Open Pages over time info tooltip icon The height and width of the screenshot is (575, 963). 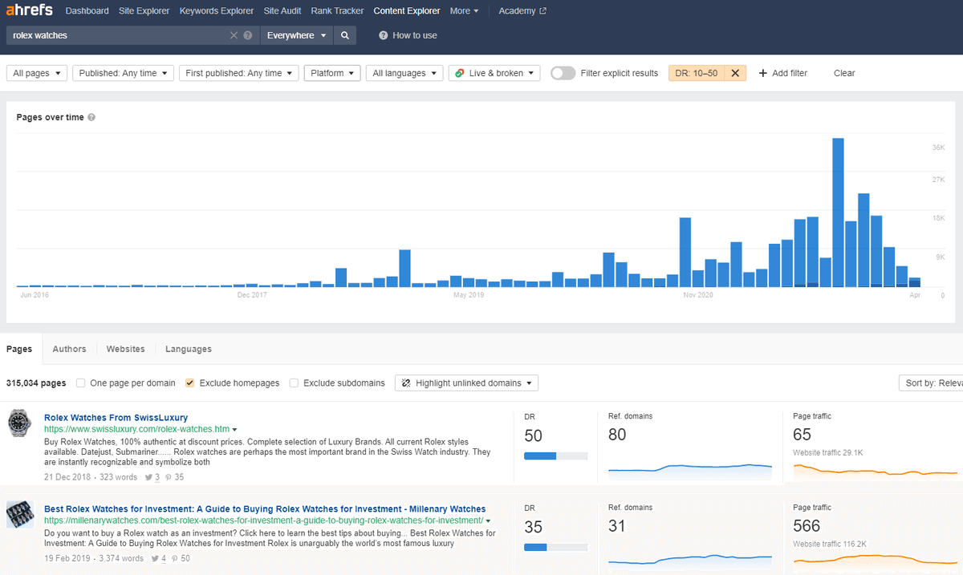(91, 117)
